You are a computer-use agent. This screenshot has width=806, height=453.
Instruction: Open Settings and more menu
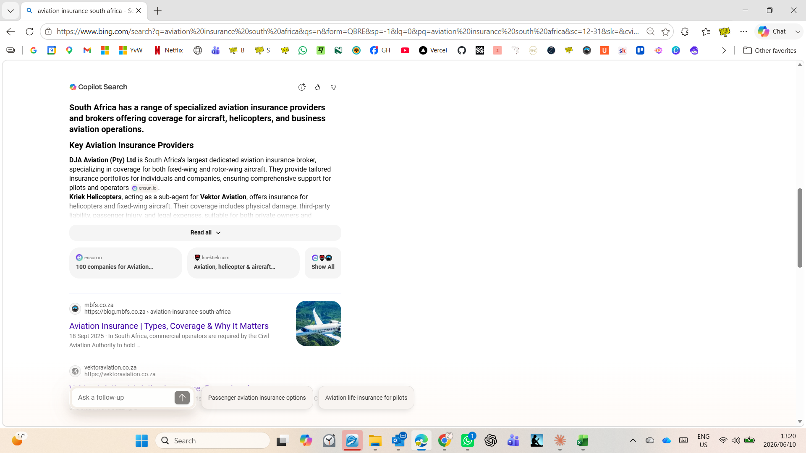coord(743,31)
